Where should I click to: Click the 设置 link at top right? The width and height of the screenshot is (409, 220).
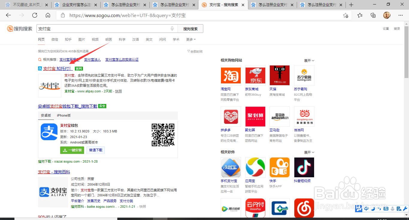pyautogui.click(x=386, y=29)
